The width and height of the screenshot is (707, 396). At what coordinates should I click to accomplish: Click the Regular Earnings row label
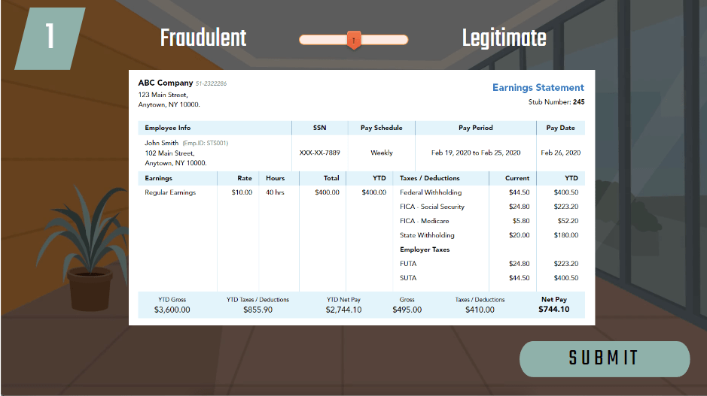point(170,192)
